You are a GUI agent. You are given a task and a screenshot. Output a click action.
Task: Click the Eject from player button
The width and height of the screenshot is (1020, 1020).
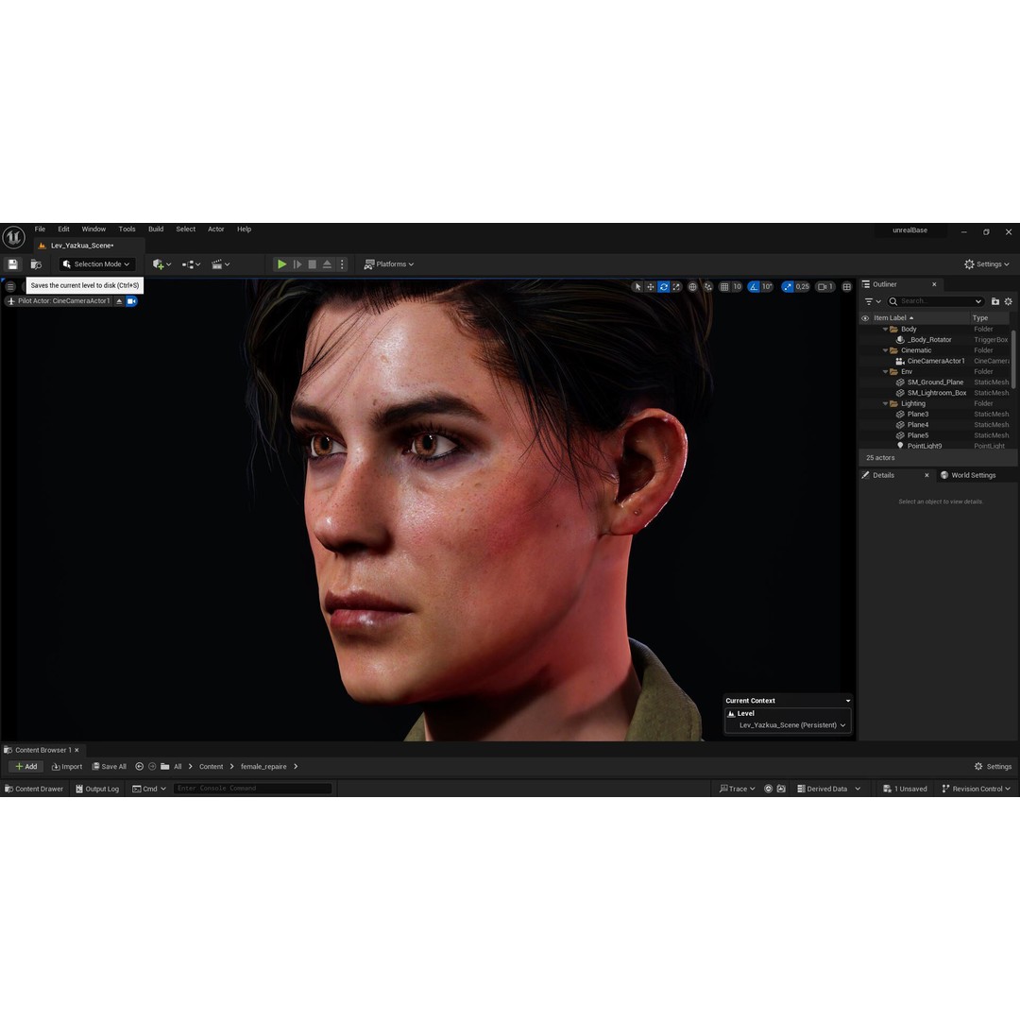[x=327, y=264]
